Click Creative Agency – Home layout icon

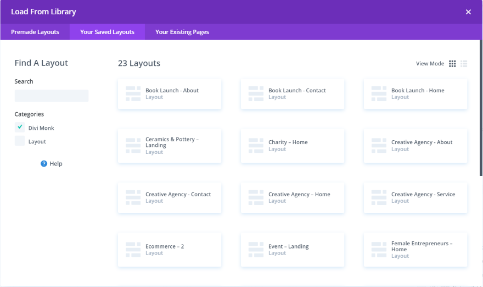[256, 197]
